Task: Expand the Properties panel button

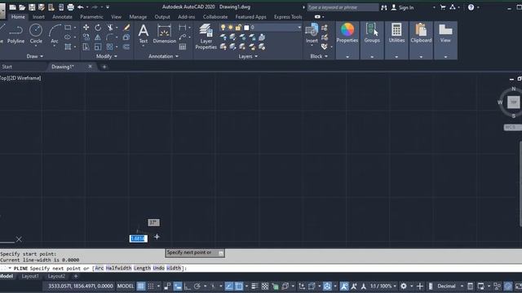Action: click(347, 40)
